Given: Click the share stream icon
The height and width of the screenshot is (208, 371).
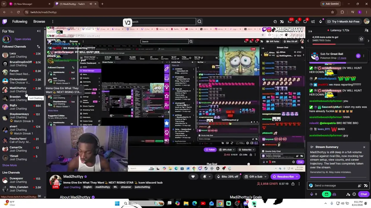Looking at the screenshot, I should (293, 184).
